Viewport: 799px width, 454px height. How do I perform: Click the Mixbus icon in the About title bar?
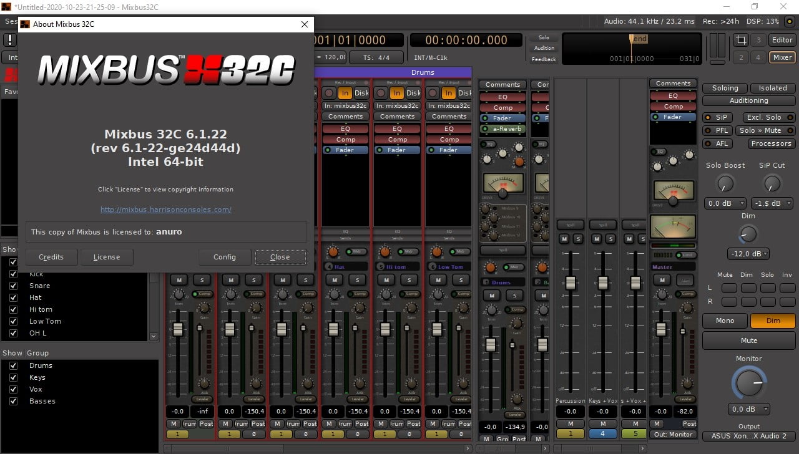point(25,24)
